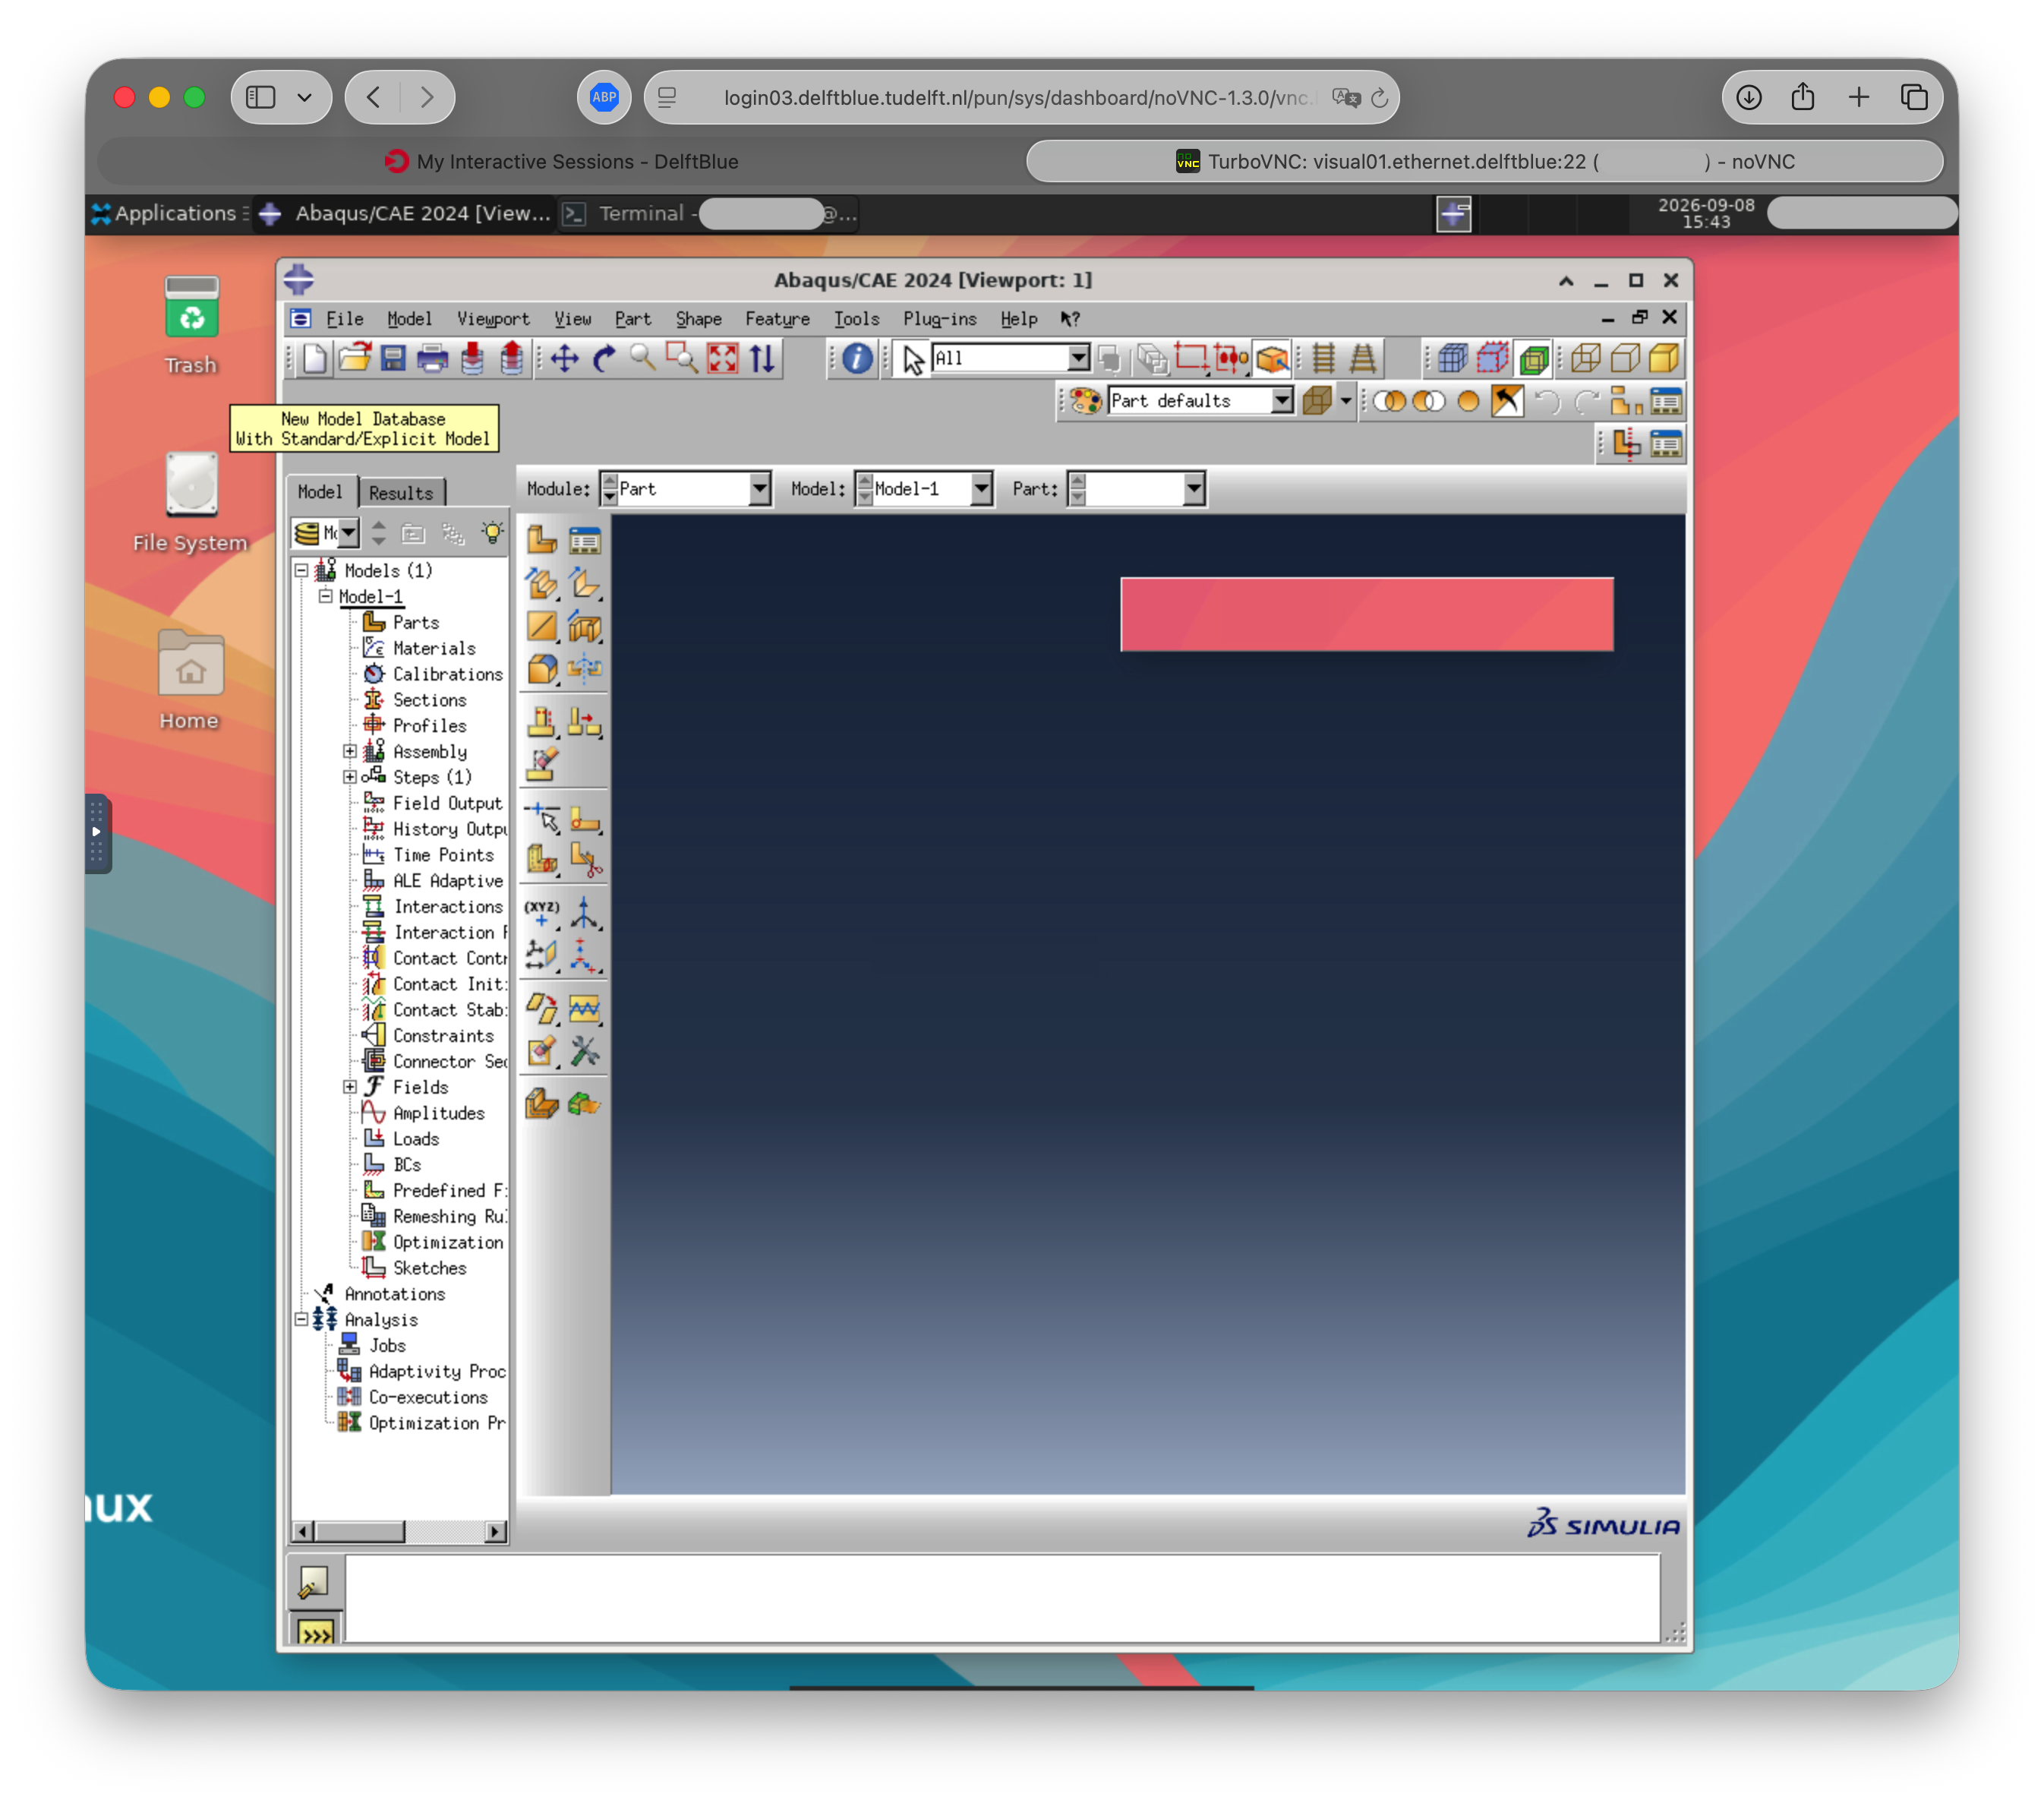2044x1803 pixels.
Task: Expand the Steps (1) tree node
Action: pos(349,777)
